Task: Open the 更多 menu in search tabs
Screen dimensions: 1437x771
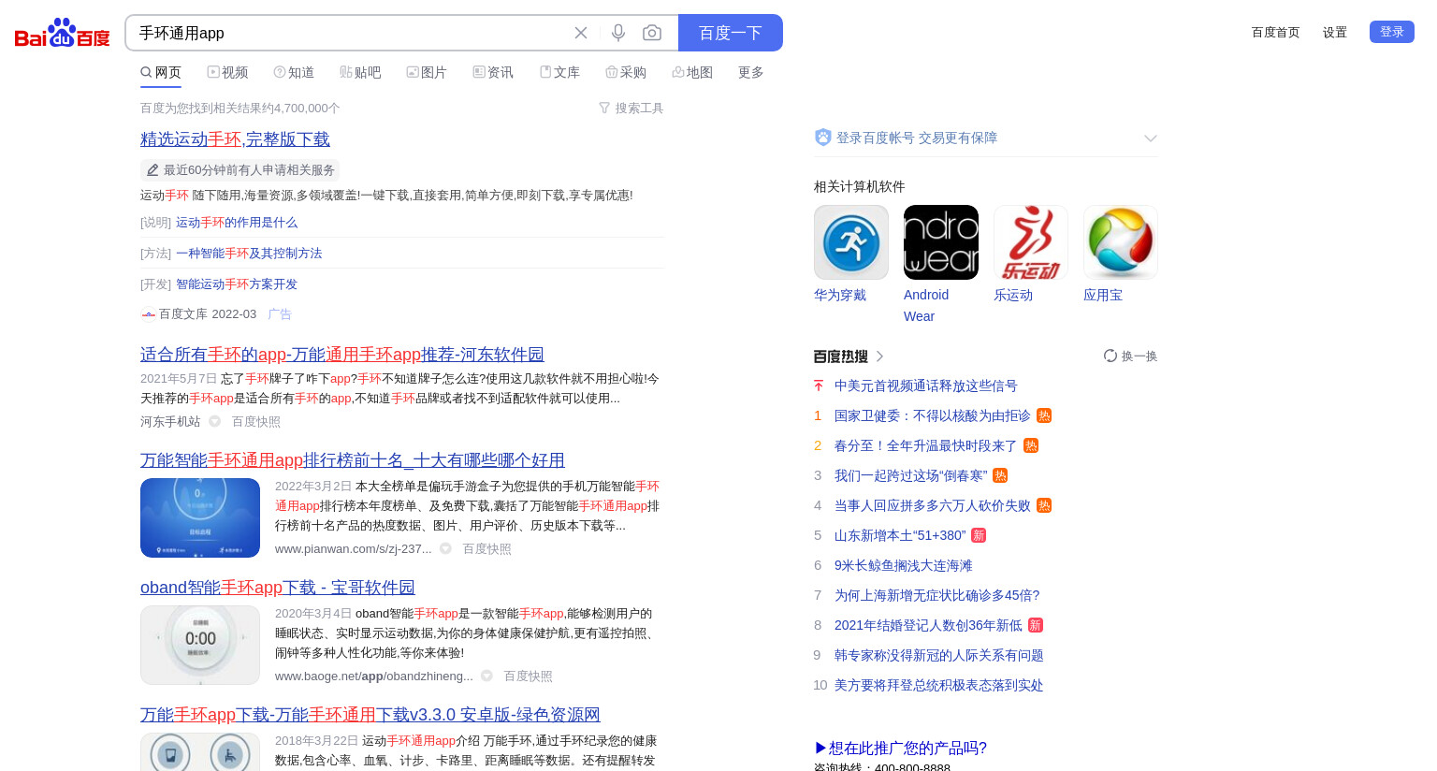Action: click(751, 72)
